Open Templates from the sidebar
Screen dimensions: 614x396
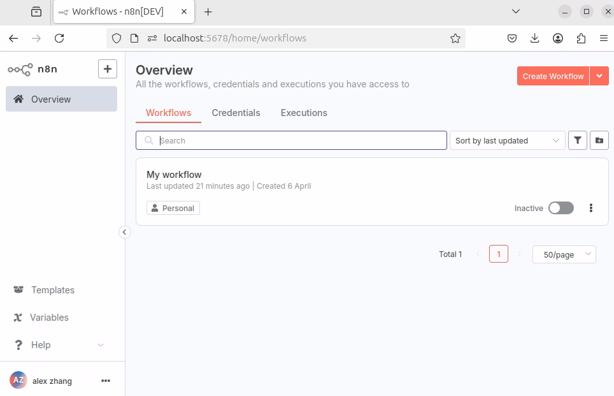(44, 290)
